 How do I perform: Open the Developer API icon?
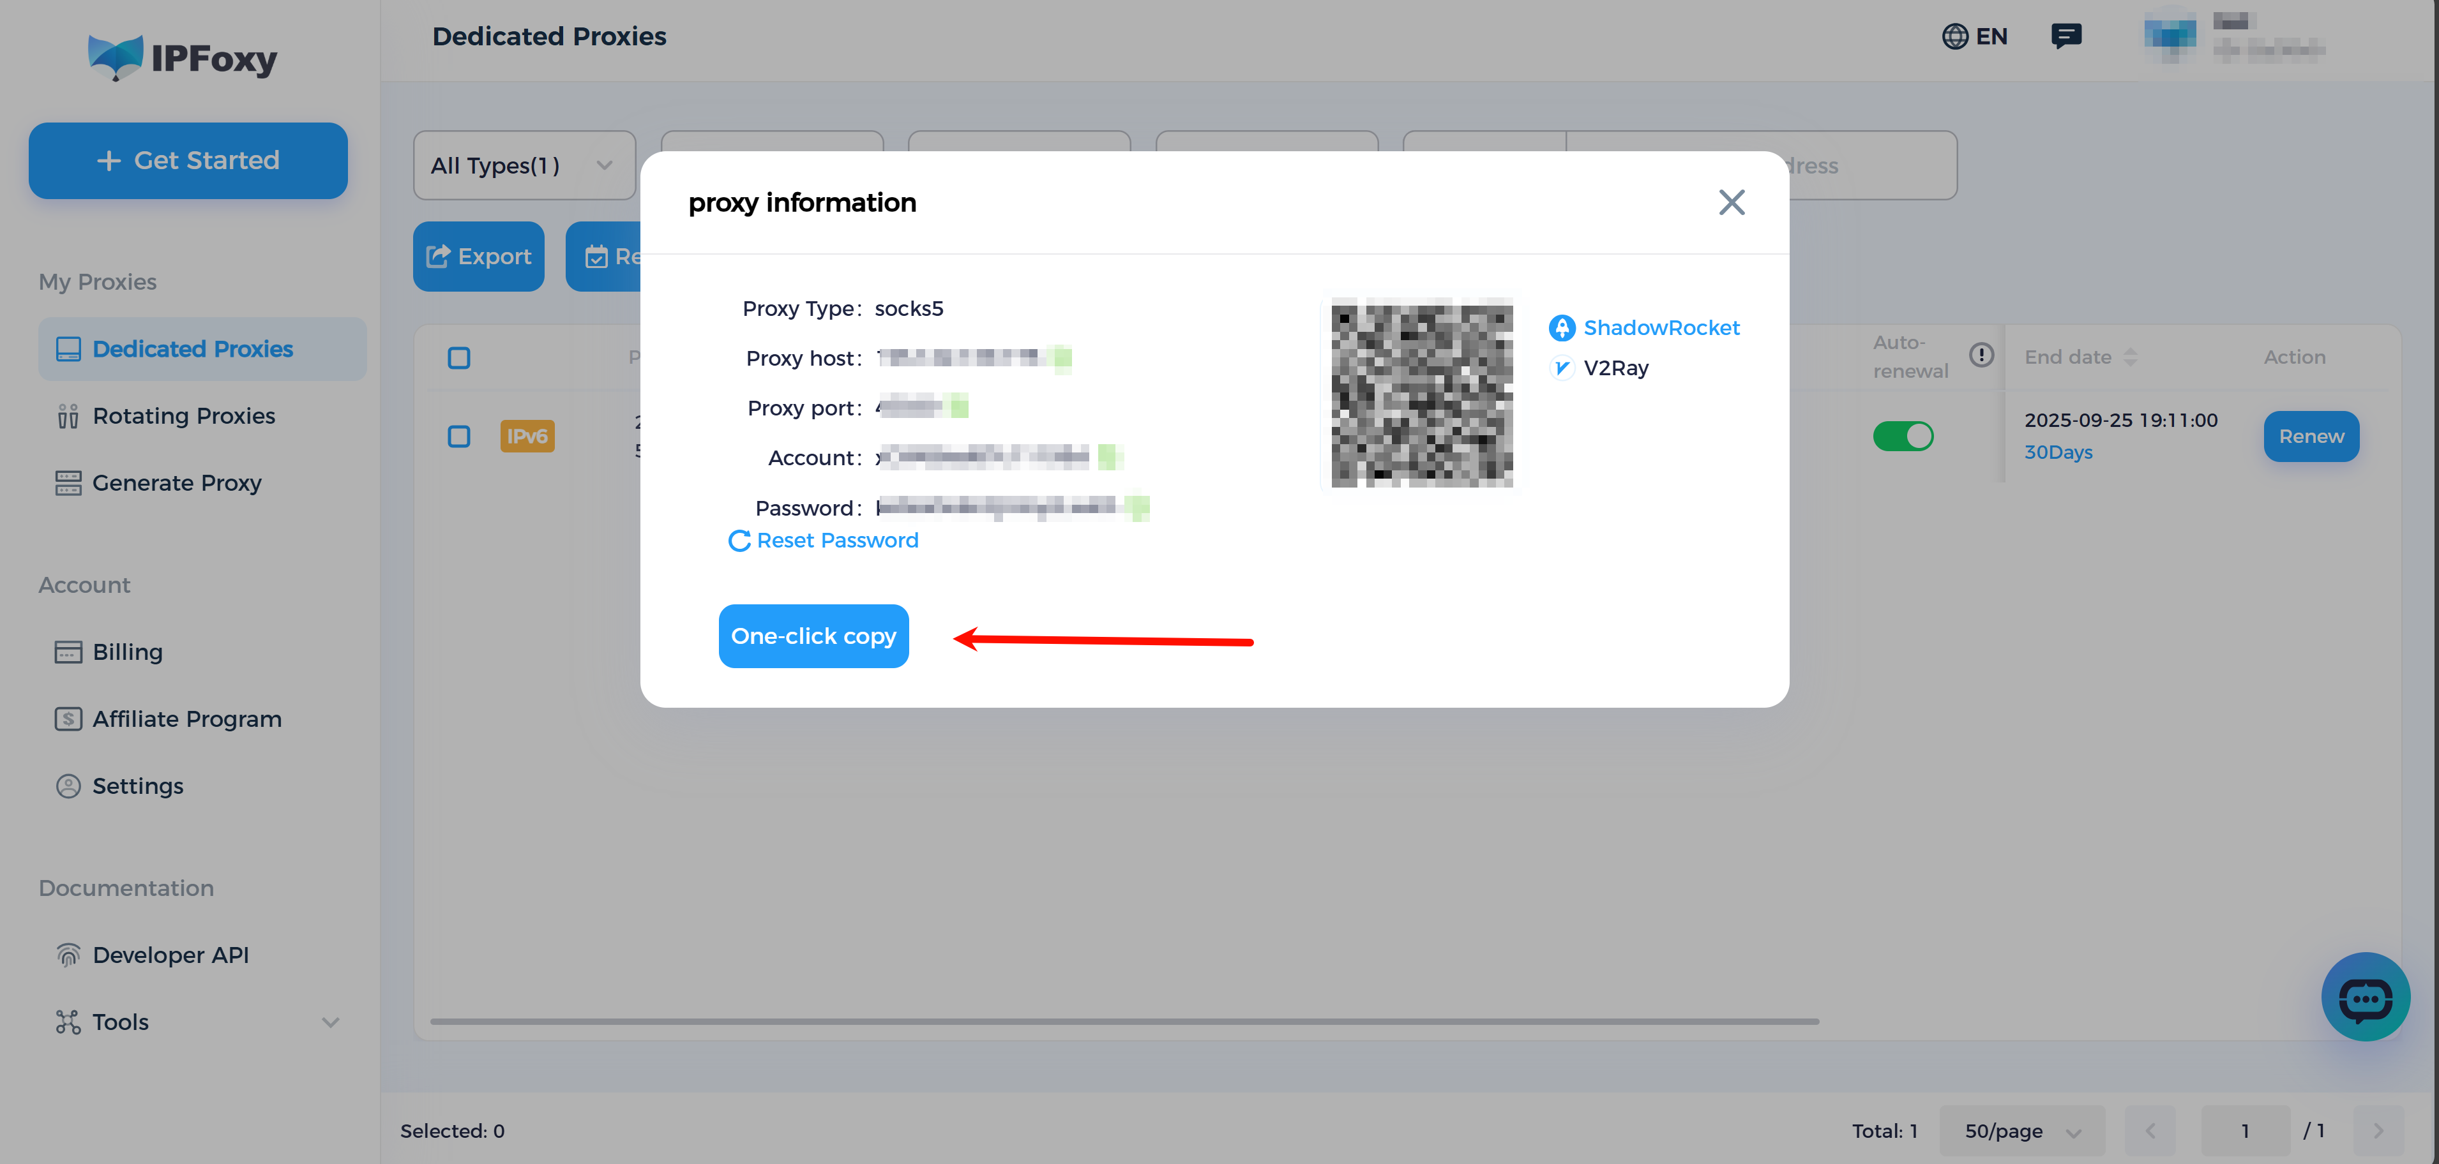click(x=67, y=954)
